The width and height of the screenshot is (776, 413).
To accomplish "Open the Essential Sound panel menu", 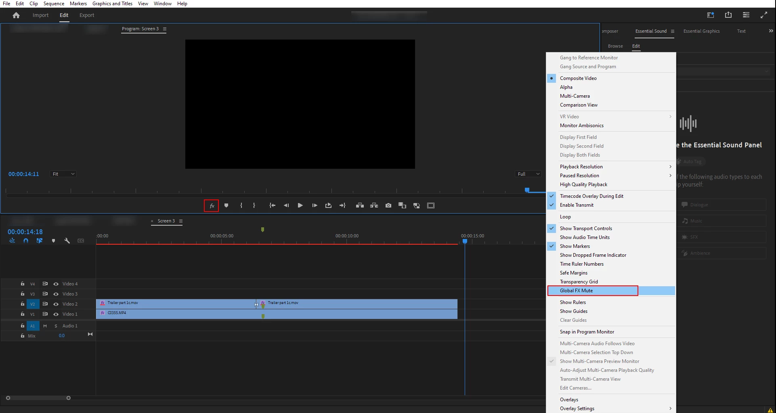I will point(673,31).
